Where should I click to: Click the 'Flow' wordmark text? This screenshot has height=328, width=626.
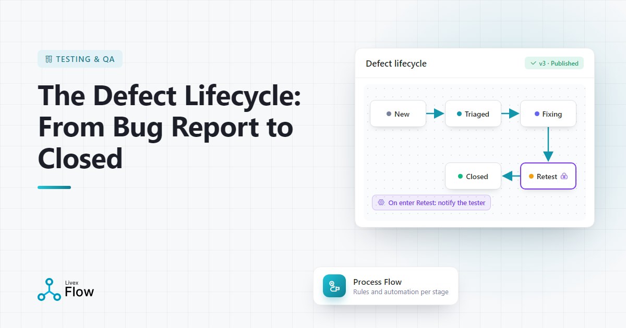79,292
